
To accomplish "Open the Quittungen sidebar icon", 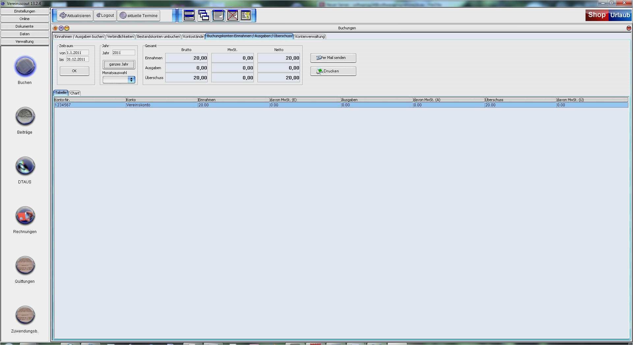I will click(25, 266).
